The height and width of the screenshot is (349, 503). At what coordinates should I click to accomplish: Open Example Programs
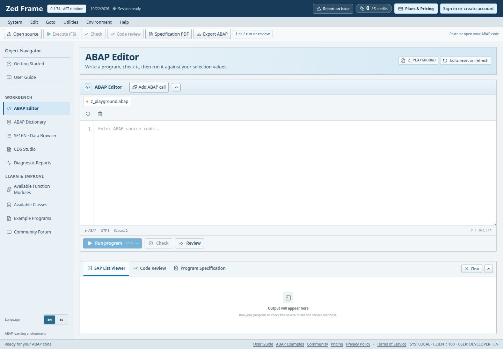point(36,218)
